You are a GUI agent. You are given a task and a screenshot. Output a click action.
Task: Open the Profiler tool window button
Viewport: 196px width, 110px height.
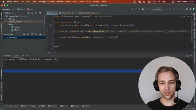[86, 106]
